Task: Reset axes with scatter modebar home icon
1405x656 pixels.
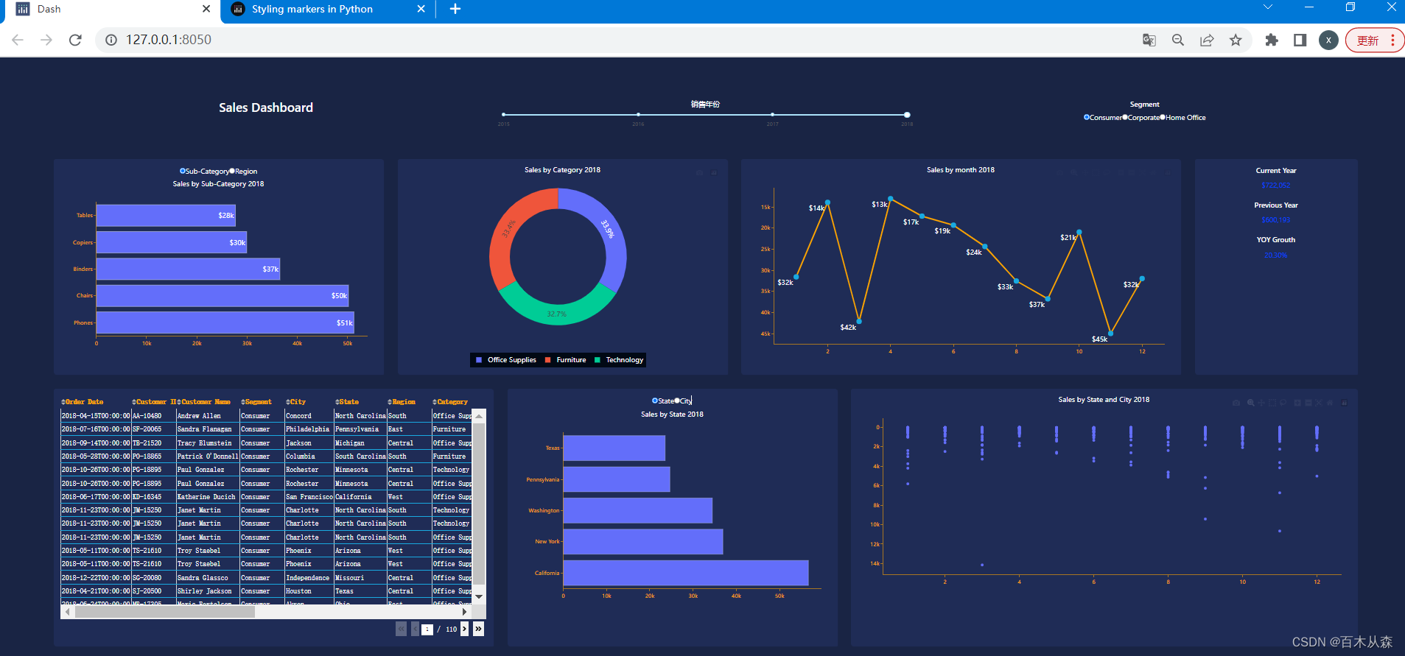Action: point(1330,403)
